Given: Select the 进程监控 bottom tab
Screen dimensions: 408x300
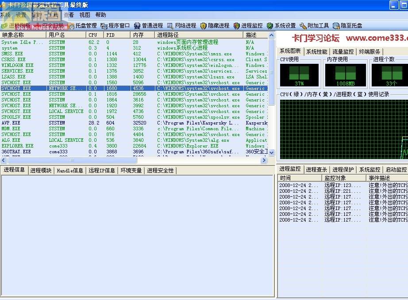Looking at the screenshot, I should click(x=290, y=169).
